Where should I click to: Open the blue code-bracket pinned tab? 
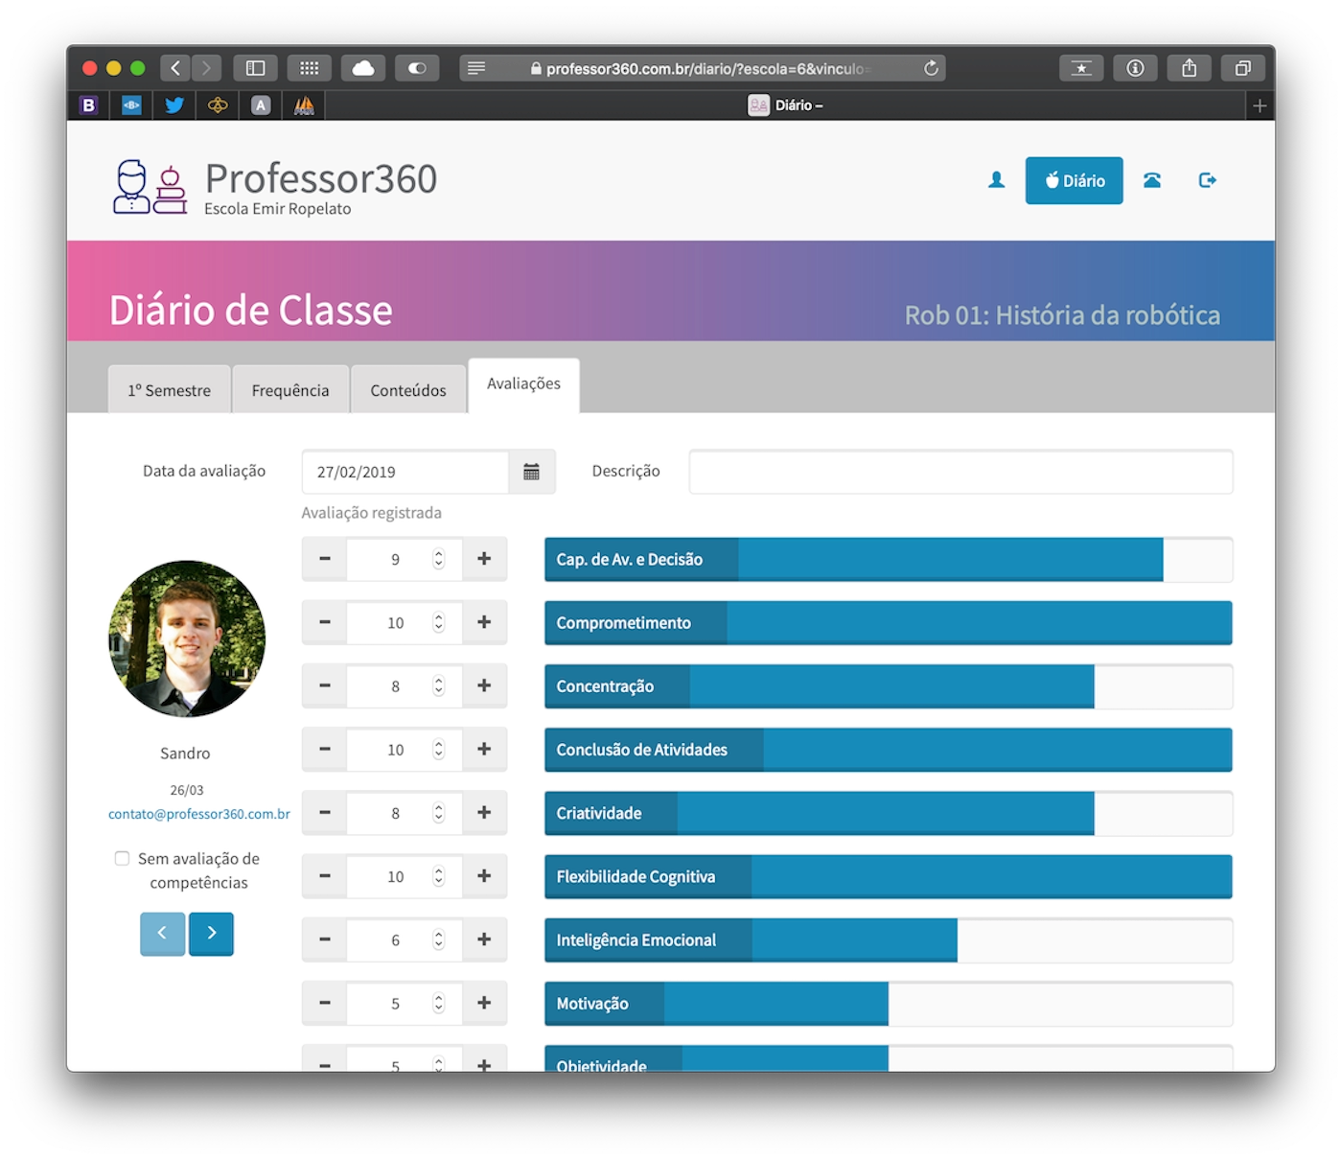tap(131, 105)
